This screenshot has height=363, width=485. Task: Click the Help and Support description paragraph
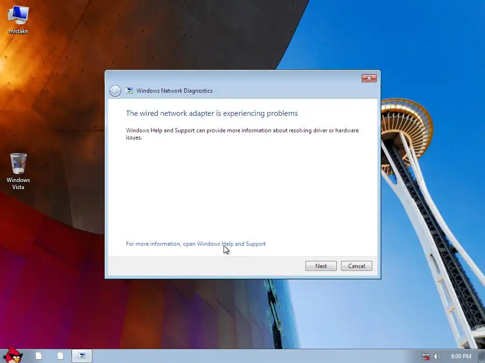[242, 134]
